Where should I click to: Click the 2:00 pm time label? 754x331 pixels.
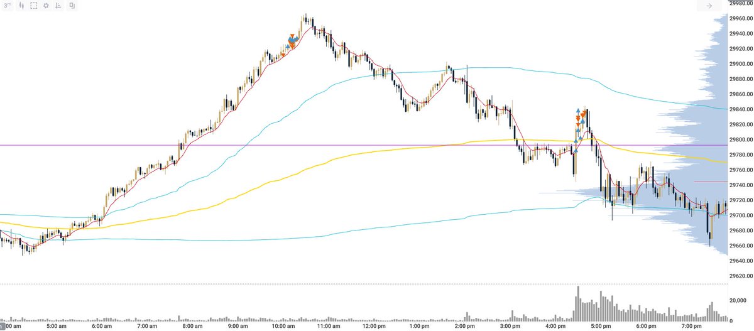tap(464, 327)
